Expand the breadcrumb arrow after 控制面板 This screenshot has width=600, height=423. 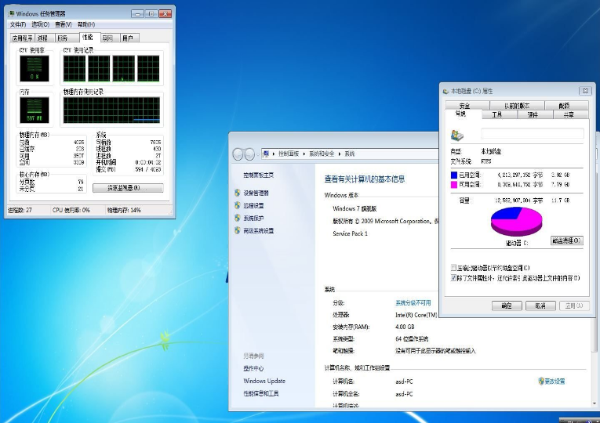click(304, 154)
